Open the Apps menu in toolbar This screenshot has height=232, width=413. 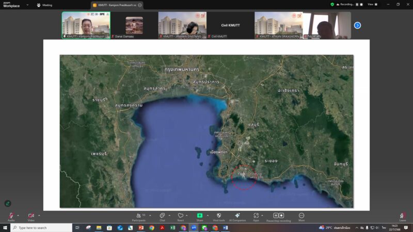(256, 216)
